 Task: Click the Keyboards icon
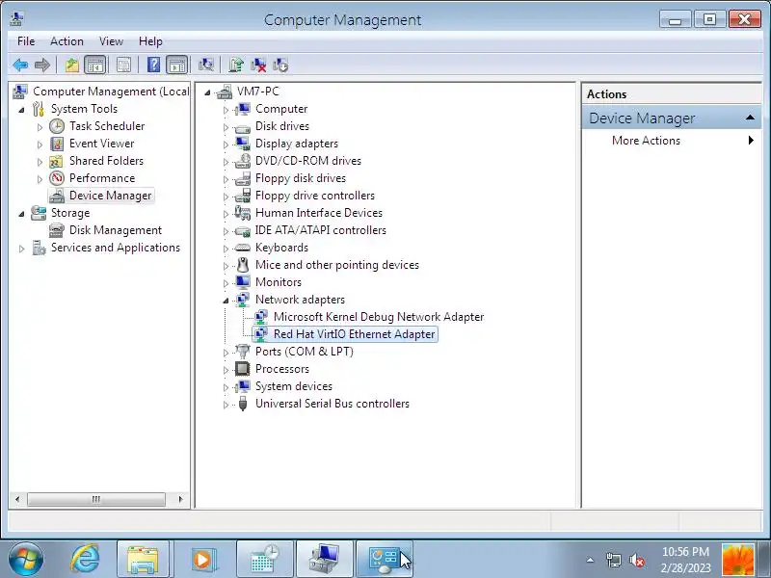(x=243, y=248)
